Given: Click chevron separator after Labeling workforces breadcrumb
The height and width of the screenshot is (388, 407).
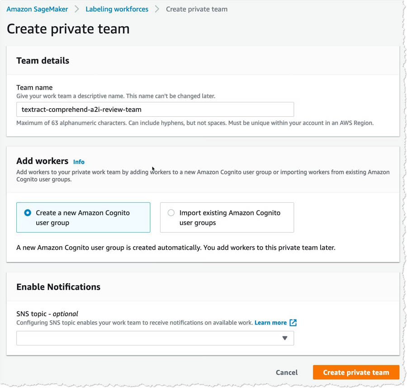Looking at the screenshot, I should pos(157,9).
